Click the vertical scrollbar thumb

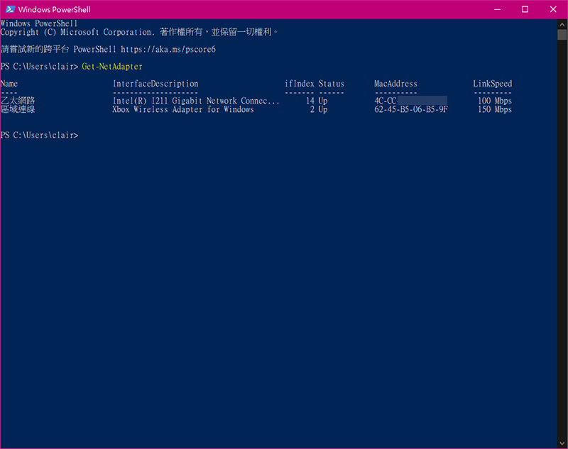562,35
